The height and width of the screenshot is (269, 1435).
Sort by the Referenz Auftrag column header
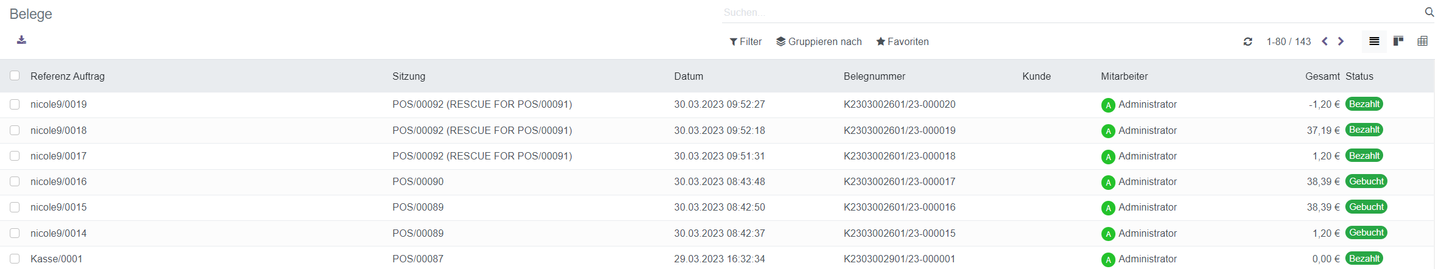pyautogui.click(x=68, y=77)
